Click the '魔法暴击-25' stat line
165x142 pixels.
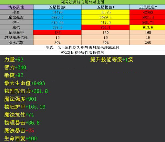[19, 131]
